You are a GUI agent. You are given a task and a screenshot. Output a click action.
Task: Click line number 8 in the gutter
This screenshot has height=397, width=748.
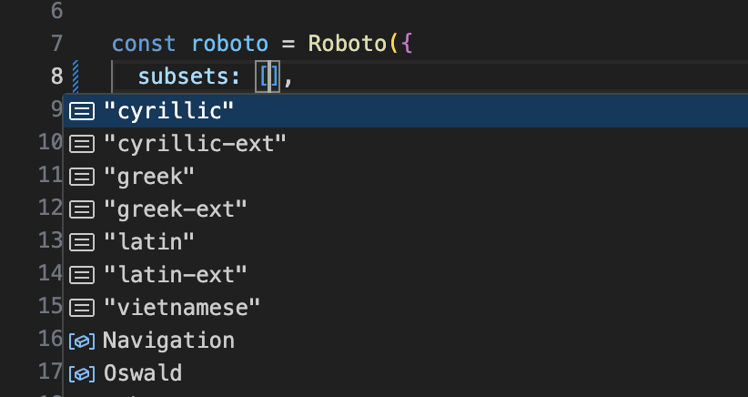[x=56, y=76]
